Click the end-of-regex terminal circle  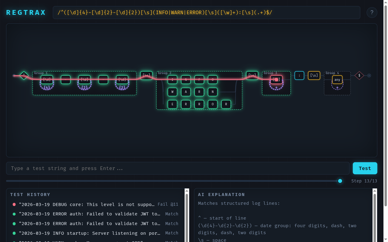tap(369, 75)
